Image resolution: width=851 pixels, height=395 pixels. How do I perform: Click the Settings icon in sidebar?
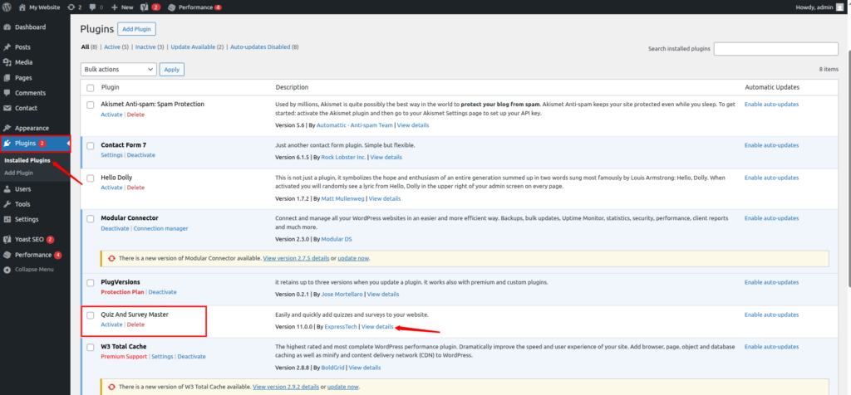7,219
